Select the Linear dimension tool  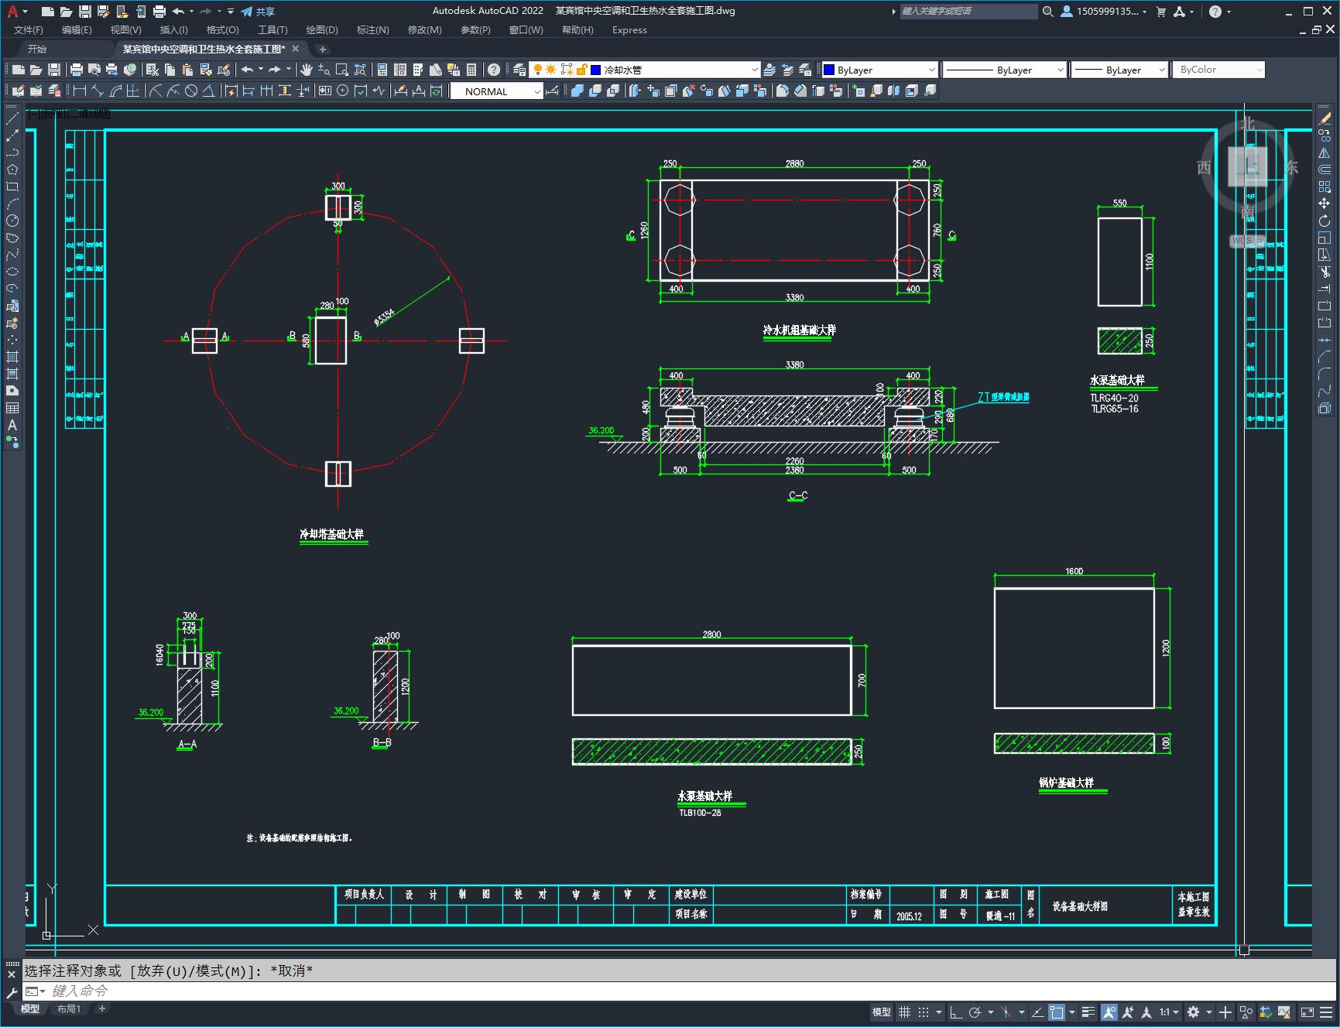[x=80, y=91]
